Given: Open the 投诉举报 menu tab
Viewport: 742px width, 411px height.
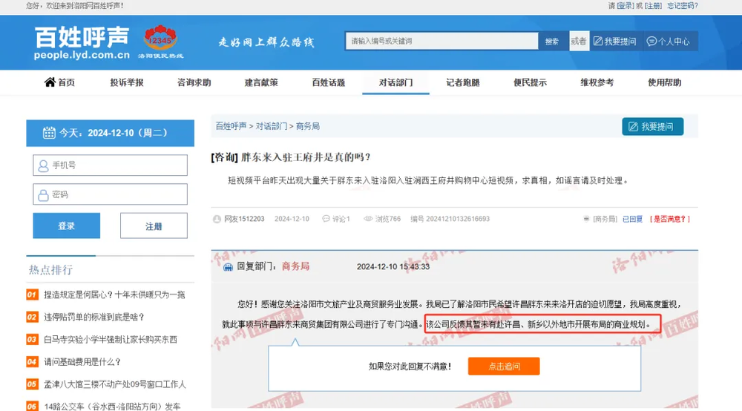Looking at the screenshot, I should 127,82.
